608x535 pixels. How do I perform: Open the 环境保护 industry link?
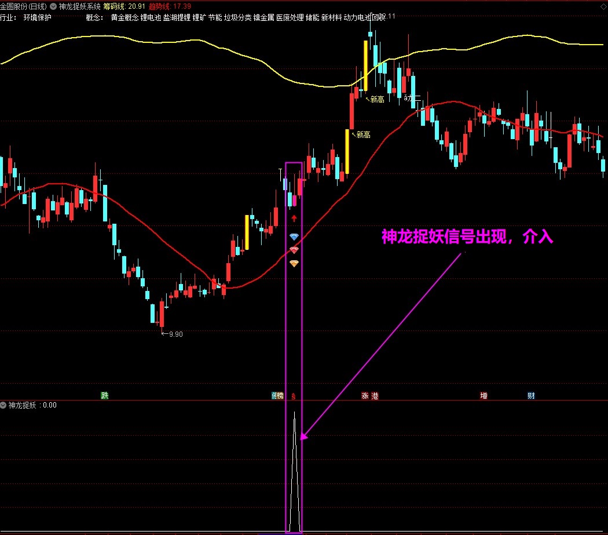[x=37, y=17]
